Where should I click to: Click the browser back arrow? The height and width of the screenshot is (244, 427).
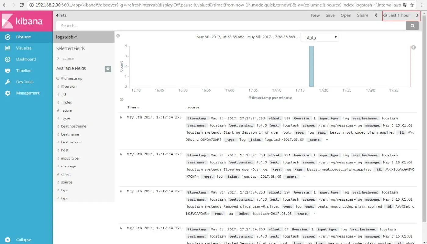pos(5,5)
